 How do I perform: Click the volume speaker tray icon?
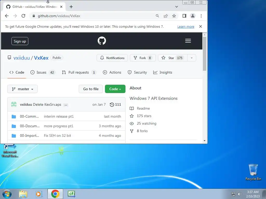(240, 194)
